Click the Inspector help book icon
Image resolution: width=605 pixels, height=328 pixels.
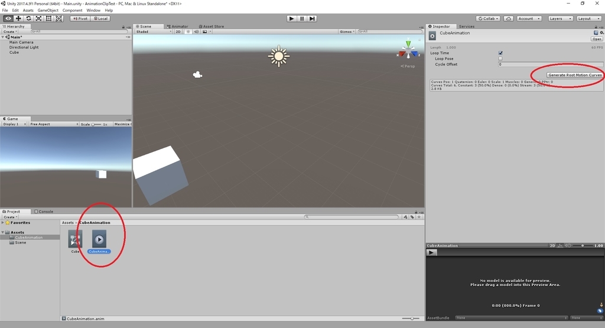coord(596,33)
